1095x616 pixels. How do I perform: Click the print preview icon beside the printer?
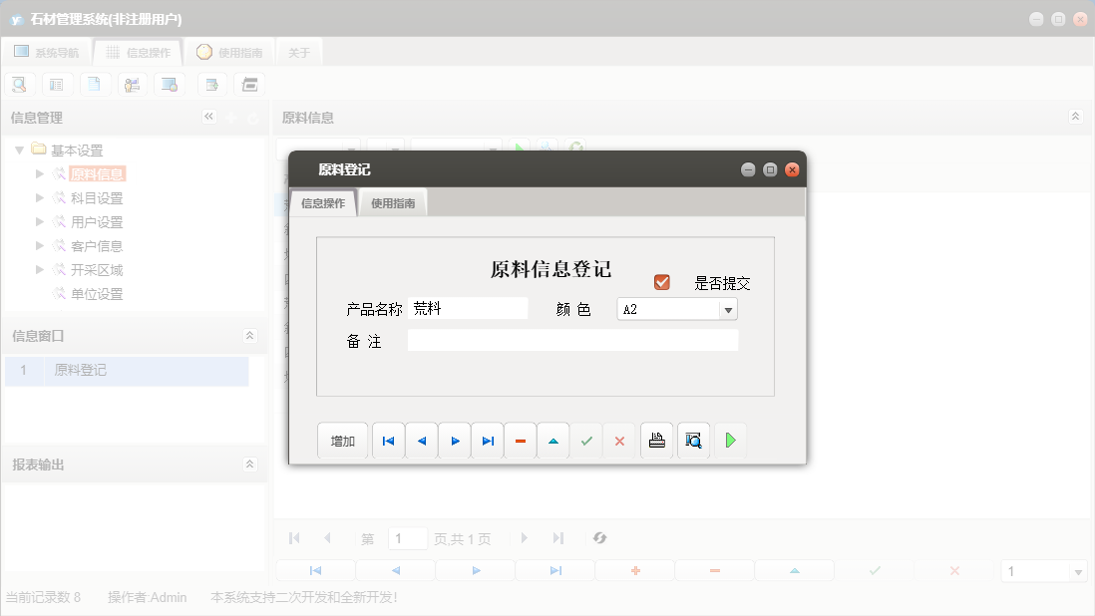coord(693,440)
